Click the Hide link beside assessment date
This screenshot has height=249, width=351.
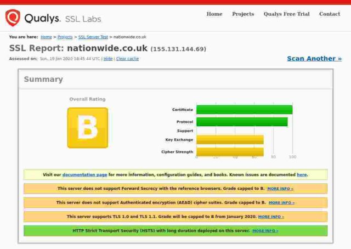point(108,59)
